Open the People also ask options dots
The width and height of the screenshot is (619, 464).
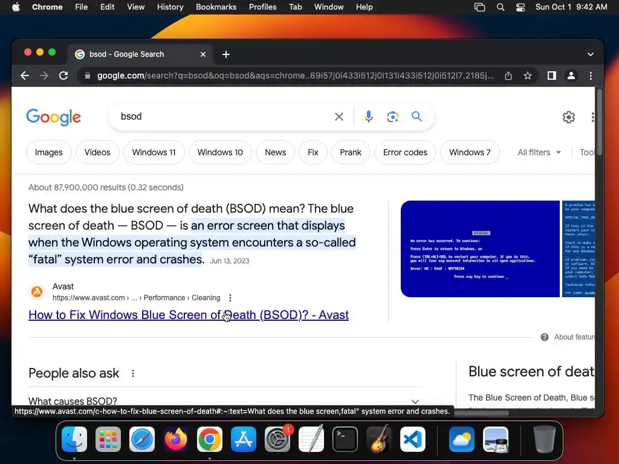(x=133, y=373)
